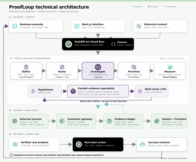Click the Measure chart icon
This screenshot has width=196, height=162.
pos(170,67)
